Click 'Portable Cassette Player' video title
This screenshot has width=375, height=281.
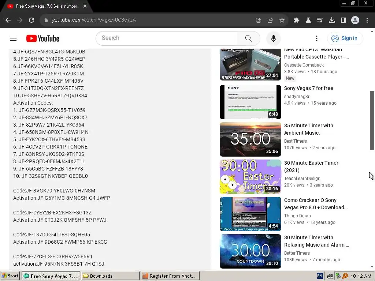316,53
